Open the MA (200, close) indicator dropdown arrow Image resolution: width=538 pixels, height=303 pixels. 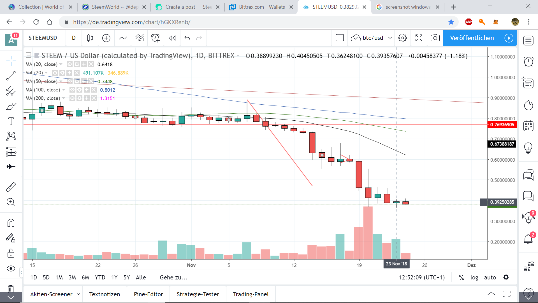[x=64, y=98]
